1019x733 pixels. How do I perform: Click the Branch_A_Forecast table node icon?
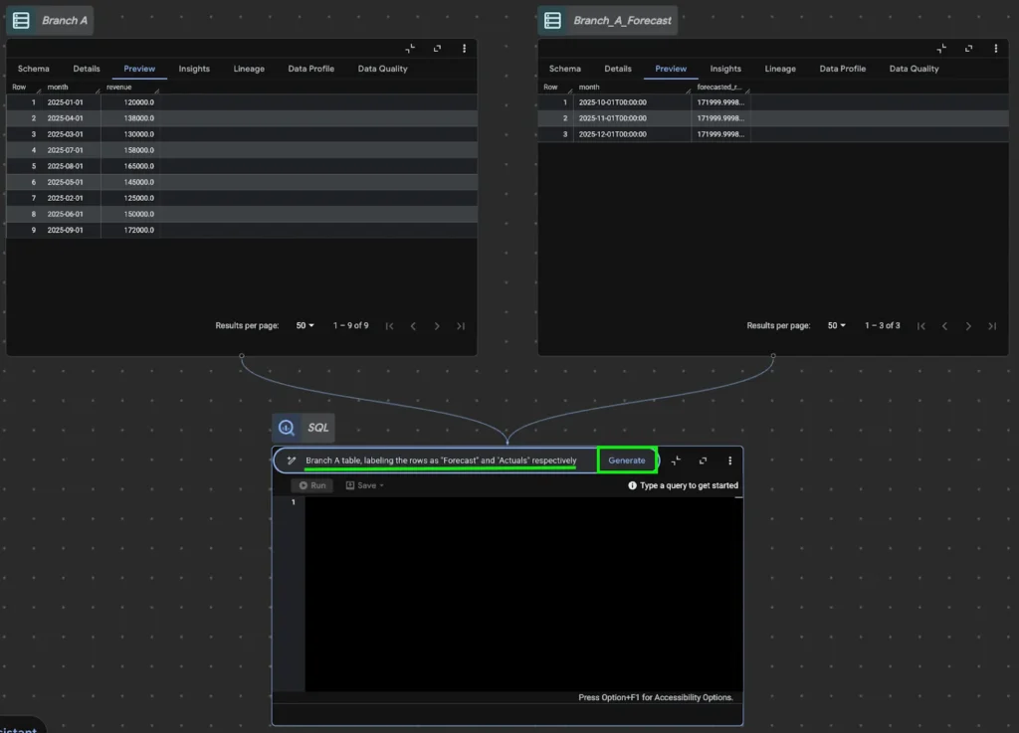[553, 20]
